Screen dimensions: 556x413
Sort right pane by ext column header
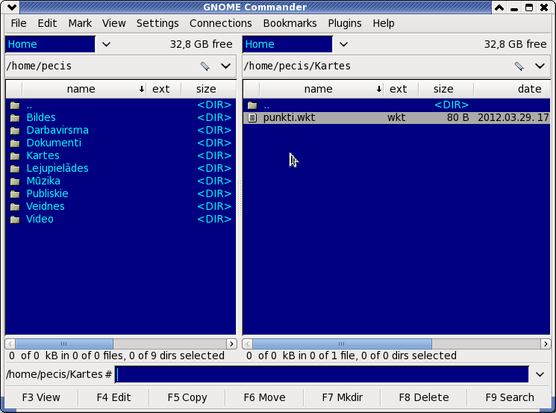click(x=401, y=89)
